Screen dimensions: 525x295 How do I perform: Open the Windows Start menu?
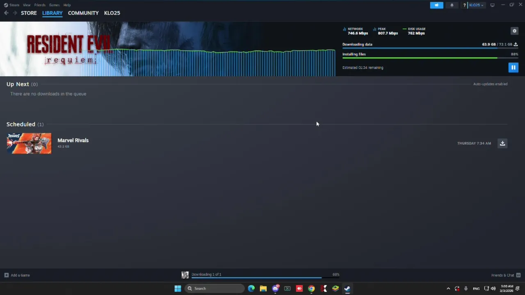(178, 288)
